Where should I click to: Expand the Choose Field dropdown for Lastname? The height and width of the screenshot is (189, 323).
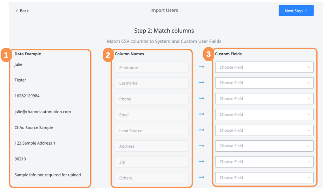tap(264, 83)
